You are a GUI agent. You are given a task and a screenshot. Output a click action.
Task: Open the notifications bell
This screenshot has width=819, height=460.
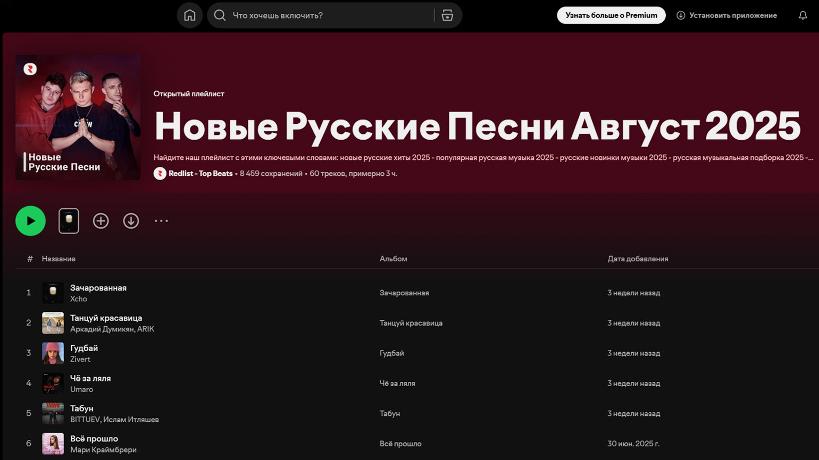803,15
